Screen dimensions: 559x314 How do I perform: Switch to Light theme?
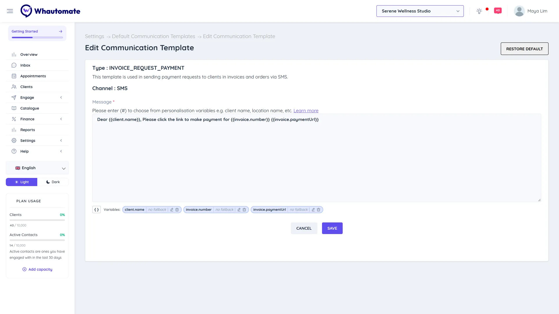(22, 182)
